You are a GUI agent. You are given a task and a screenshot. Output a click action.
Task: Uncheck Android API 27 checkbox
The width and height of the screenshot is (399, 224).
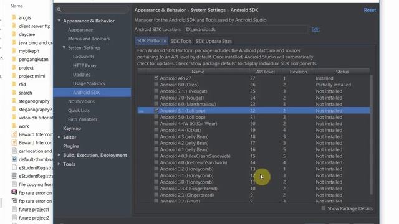[x=156, y=78]
